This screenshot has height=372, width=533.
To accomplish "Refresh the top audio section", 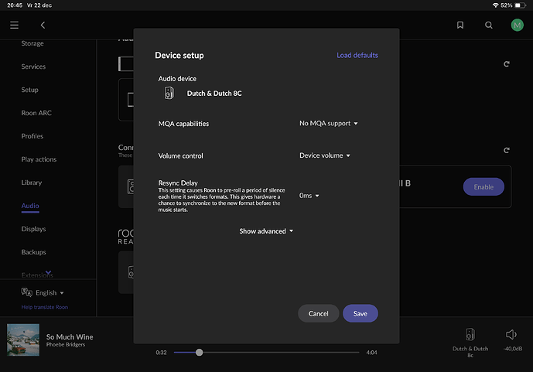I will click(x=507, y=64).
